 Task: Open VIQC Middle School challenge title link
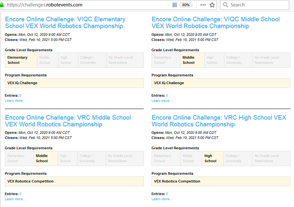coord(216,22)
